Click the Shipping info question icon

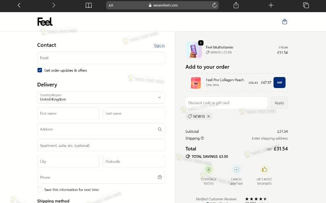tap(202, 138)
